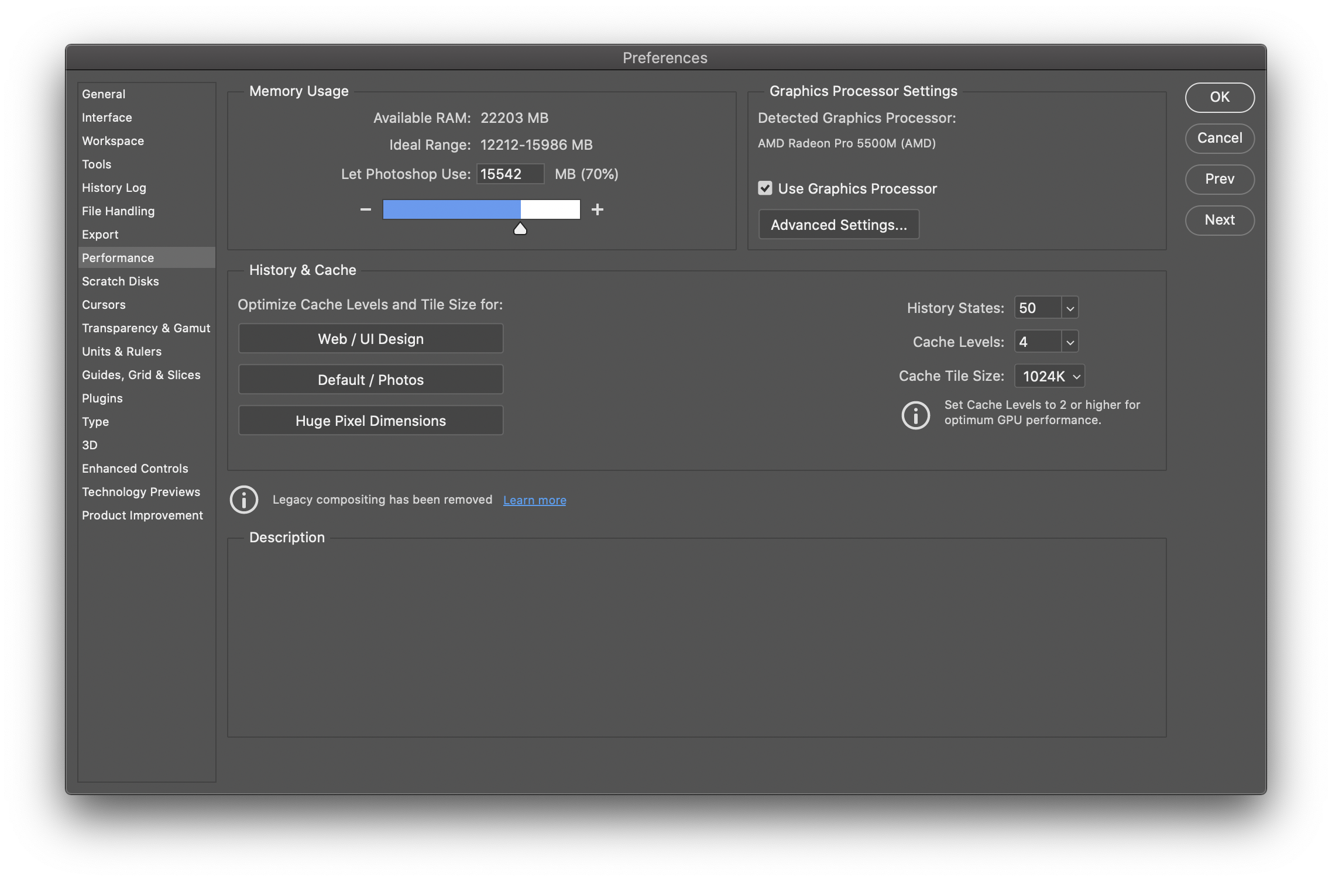
Task: Click the Let Photoshop Use memory field
Action: 509,174
